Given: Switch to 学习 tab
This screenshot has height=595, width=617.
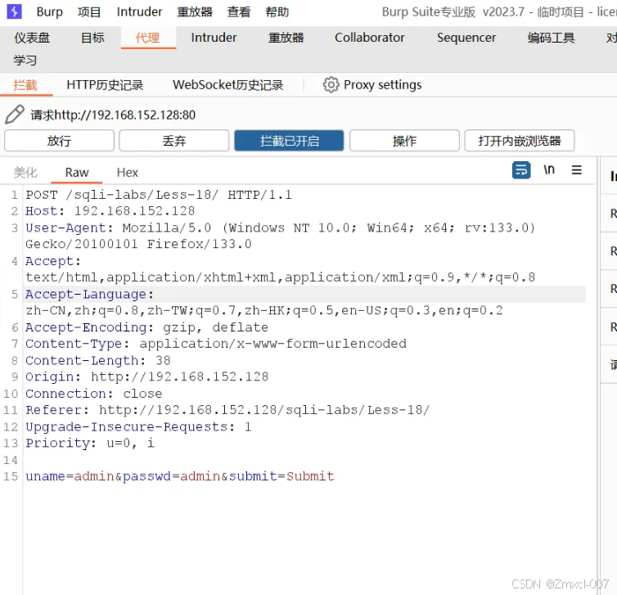Looking at the screenshot, I should coord(25,61).
